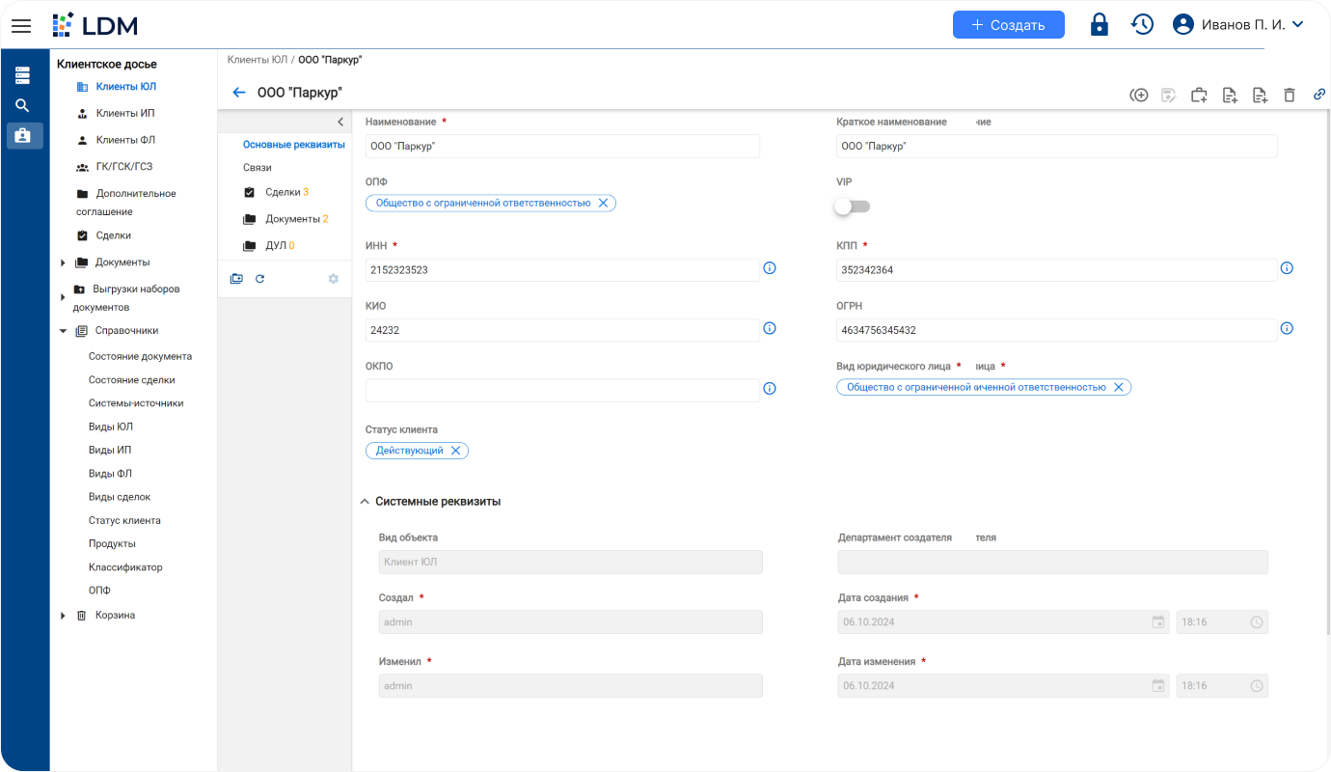Click the info icon next to ИНН field
The image size is (1331, 772).
[x=770, y=268]
